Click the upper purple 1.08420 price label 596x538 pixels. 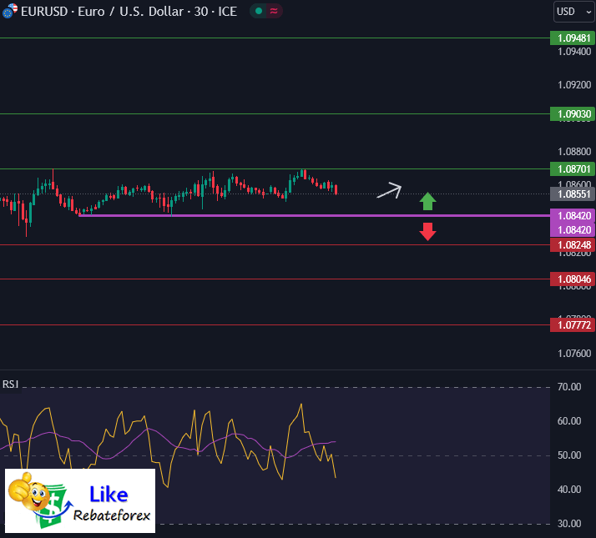[x=573, y=215]
